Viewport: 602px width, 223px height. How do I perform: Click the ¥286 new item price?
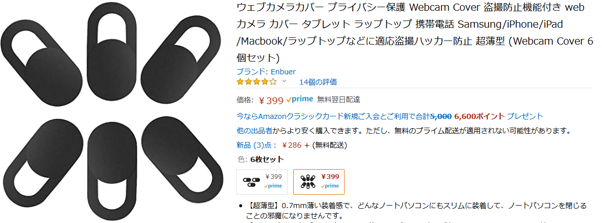(292, 145)
